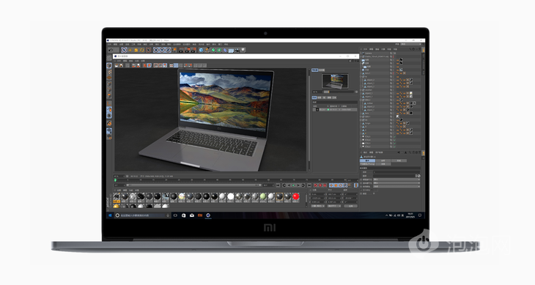Add a blue Cube primitive object

coord(202,50)
